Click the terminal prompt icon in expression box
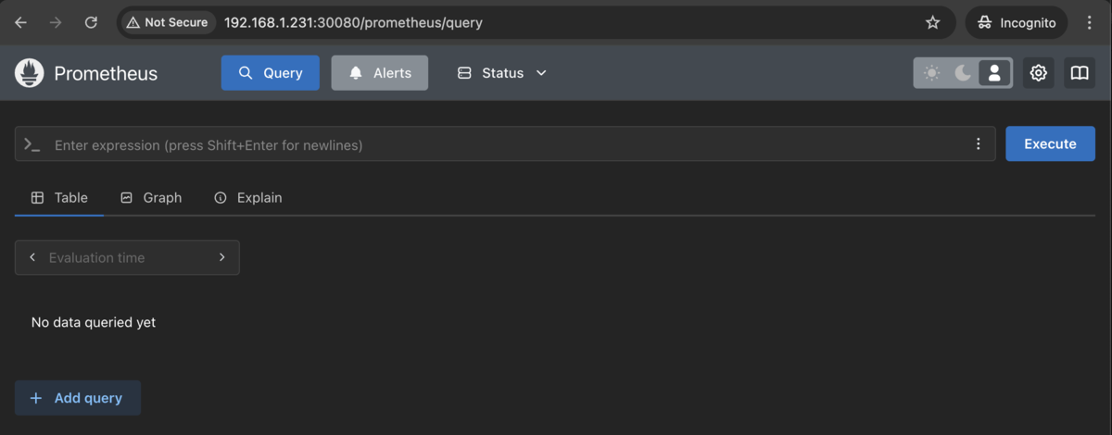The width and height of the screenshot is (1112, 435). [x=32, y=144]
